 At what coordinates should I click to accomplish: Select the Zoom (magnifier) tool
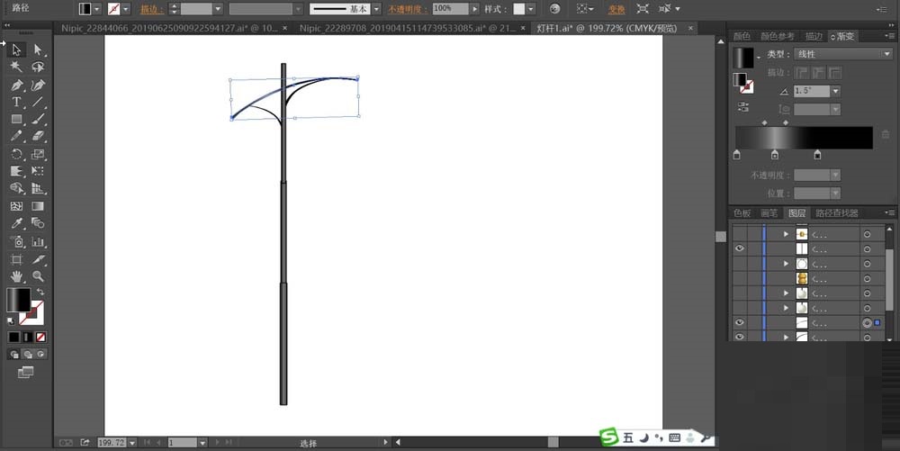38,276
